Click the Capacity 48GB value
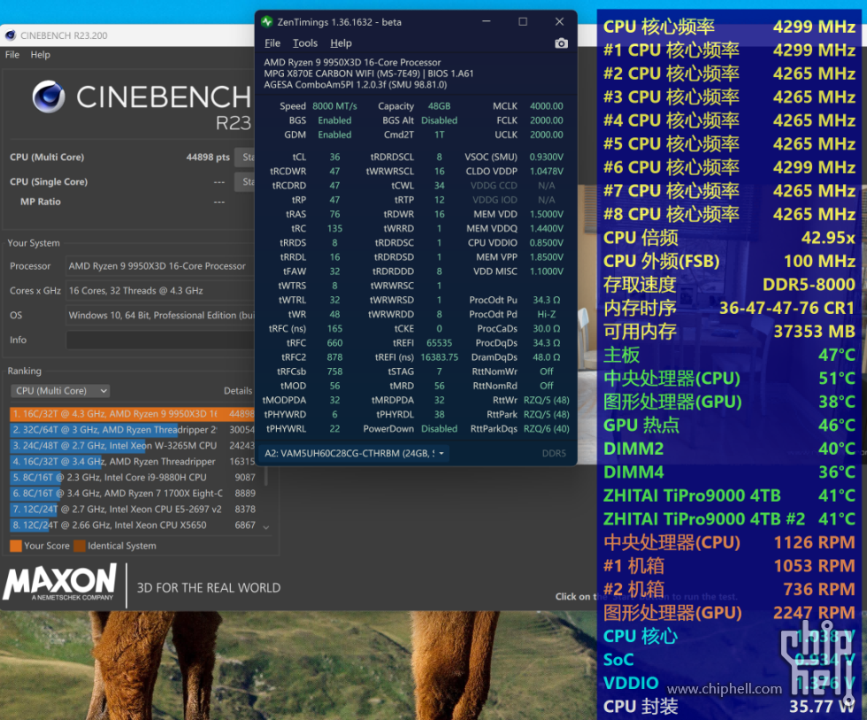867x720 pixels. [x=439, y=106]
